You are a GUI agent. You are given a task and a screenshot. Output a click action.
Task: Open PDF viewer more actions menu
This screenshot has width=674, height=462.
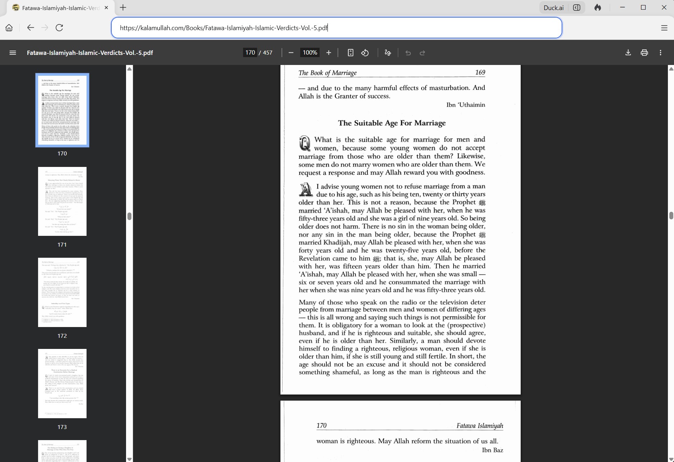[x=660, y=53]
